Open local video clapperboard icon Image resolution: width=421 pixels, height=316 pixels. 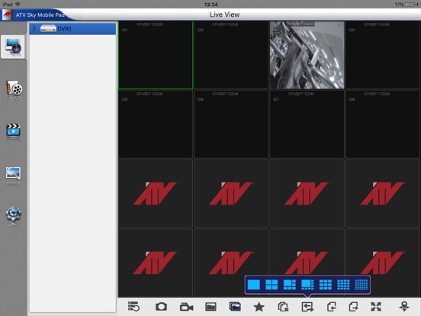pos(13,130)
